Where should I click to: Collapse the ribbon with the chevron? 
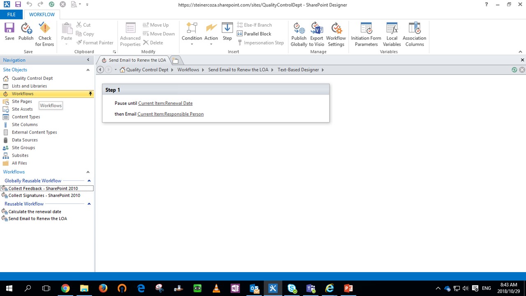[520, 52]
